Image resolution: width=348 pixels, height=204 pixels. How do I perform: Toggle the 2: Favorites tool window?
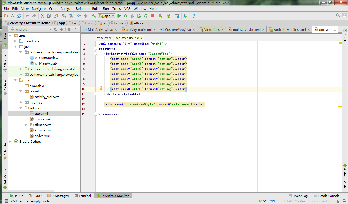(5, 151)
